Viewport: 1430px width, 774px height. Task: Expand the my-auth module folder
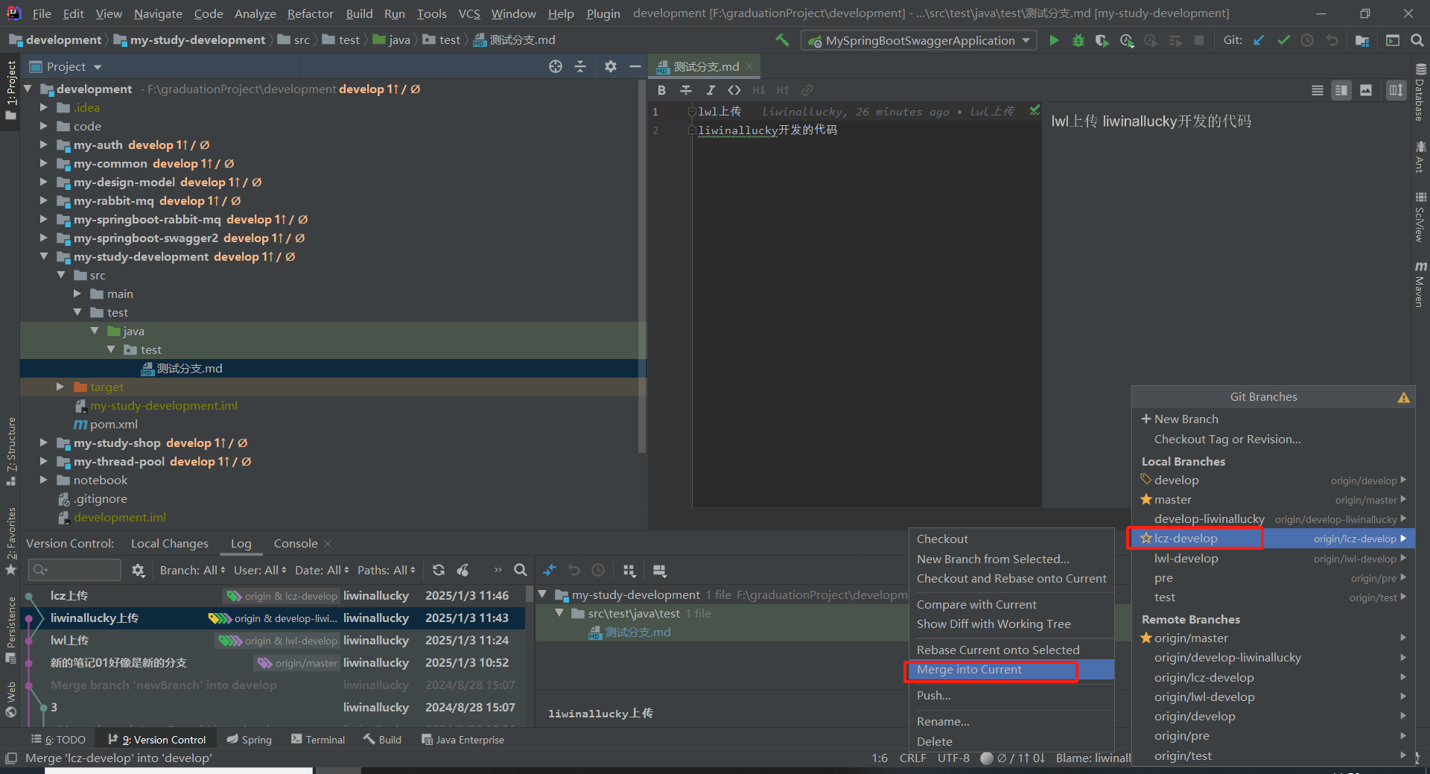(x=44, y=145)
